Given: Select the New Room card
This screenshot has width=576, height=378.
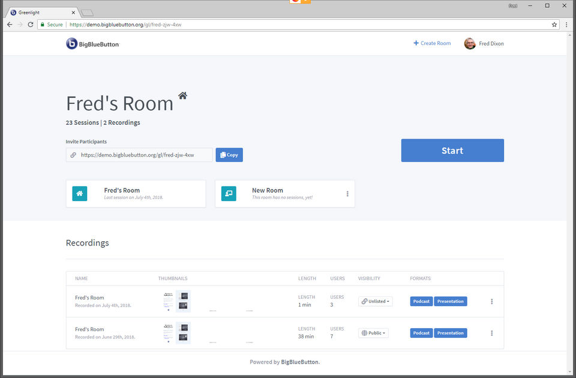Looking at the screenshot, I should (x=284, y=194).
